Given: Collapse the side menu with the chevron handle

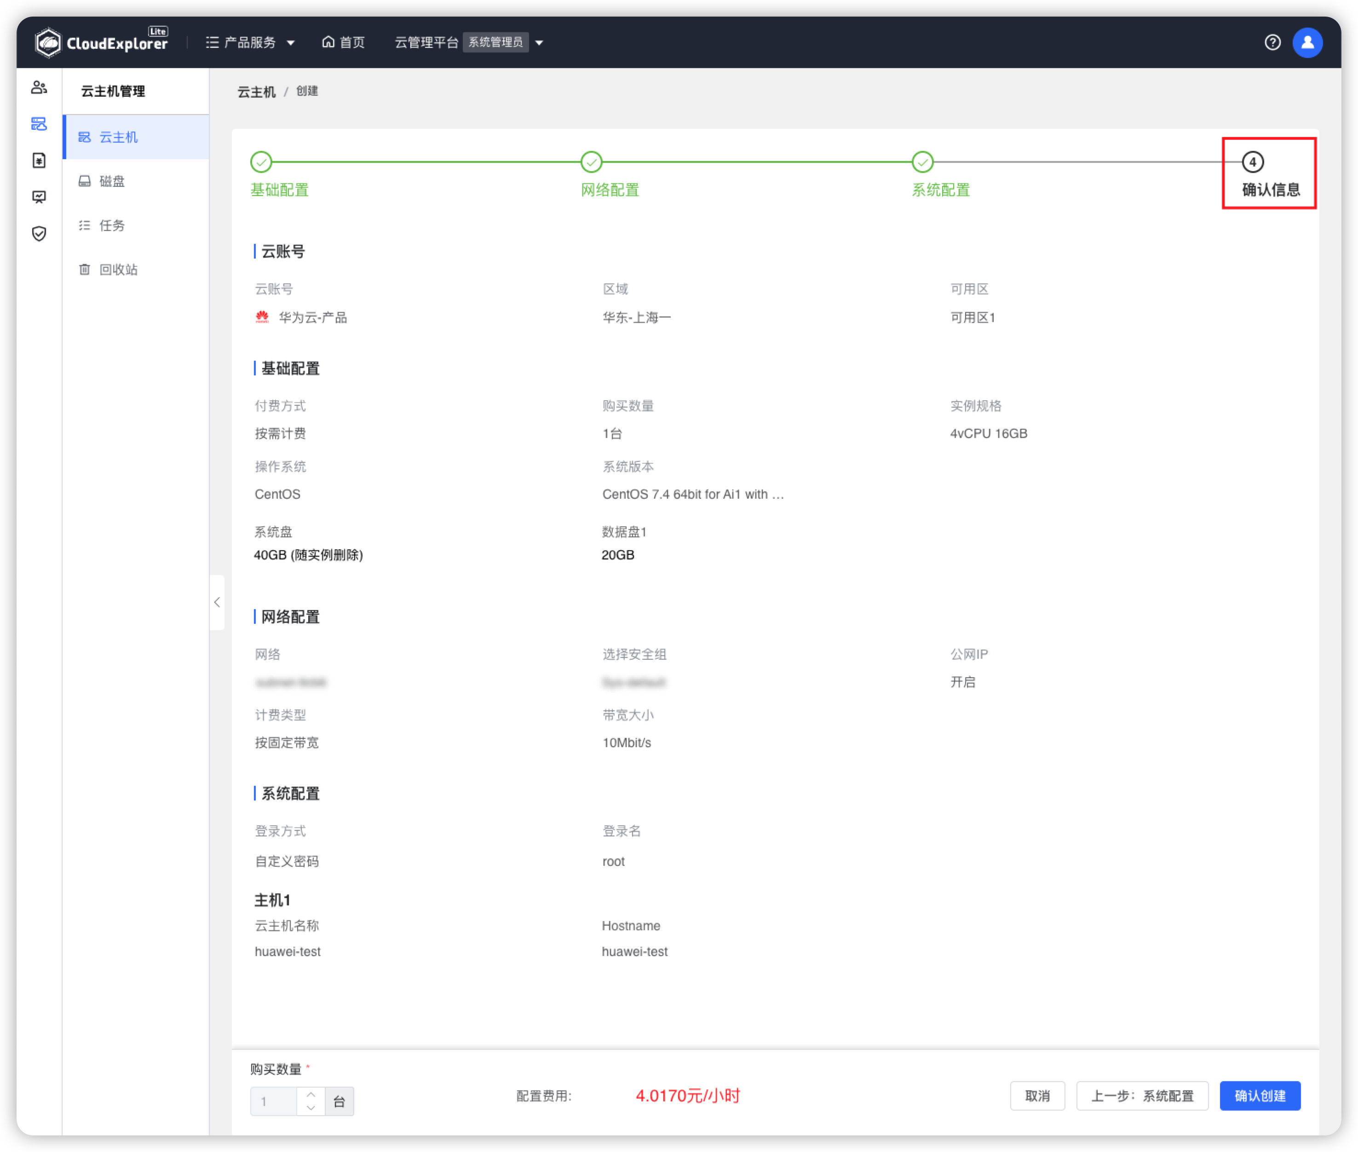Looking at the screenshot, I should (217, 602).
